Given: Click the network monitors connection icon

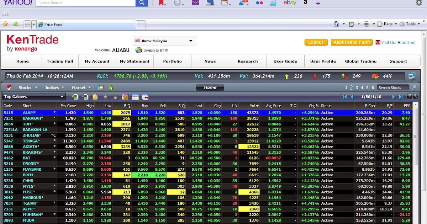Looking at the screenshot, I should click(412, 76).
